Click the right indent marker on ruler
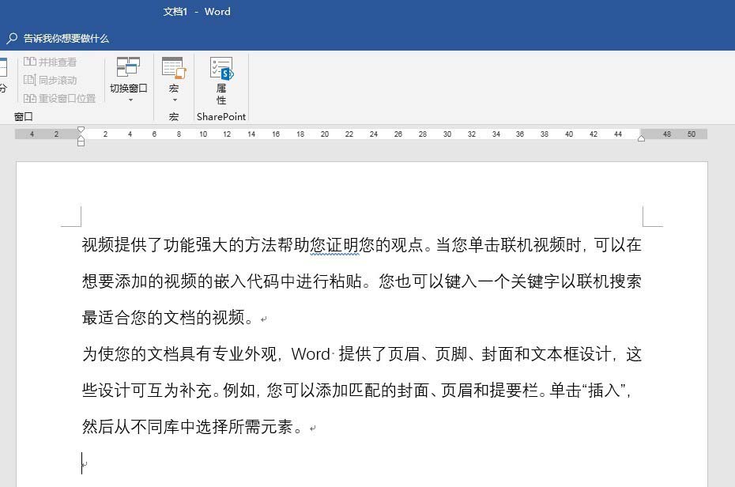 click(x=641, y=138)
